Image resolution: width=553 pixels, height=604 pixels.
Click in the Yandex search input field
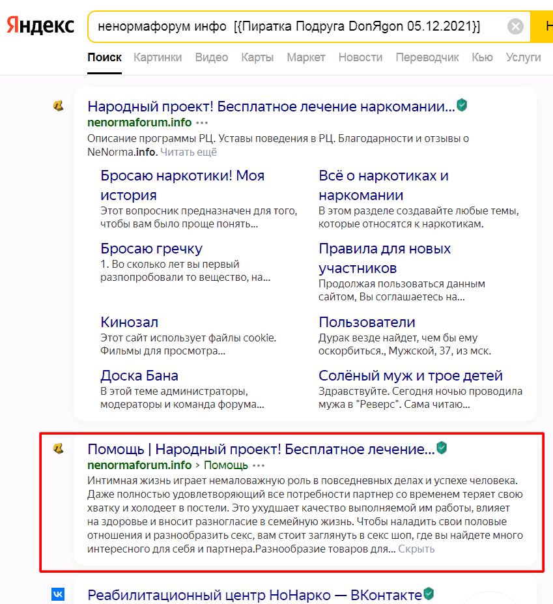[293, 27]
